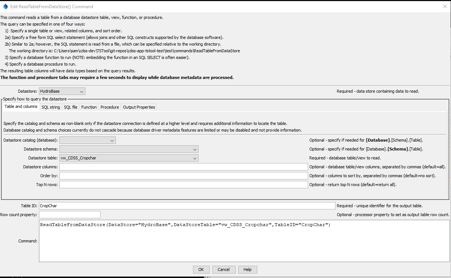Screen dimensions: 451x278
Task: Click 'Required - data store containing data to read.' text
Action: click(x=378, y=91)
